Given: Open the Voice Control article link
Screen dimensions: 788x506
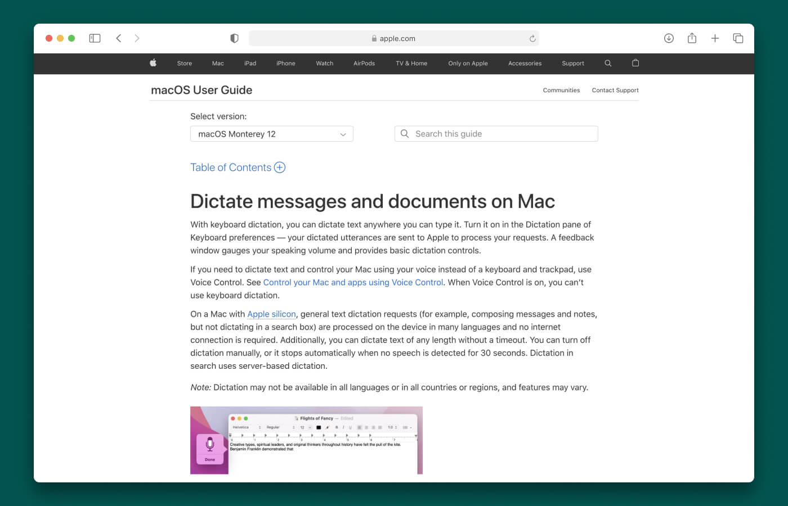Looking at the screenshot, I should point(353,282).
